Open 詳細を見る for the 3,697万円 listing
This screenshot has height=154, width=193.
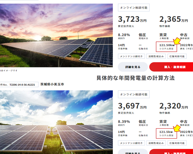(133, 152)
